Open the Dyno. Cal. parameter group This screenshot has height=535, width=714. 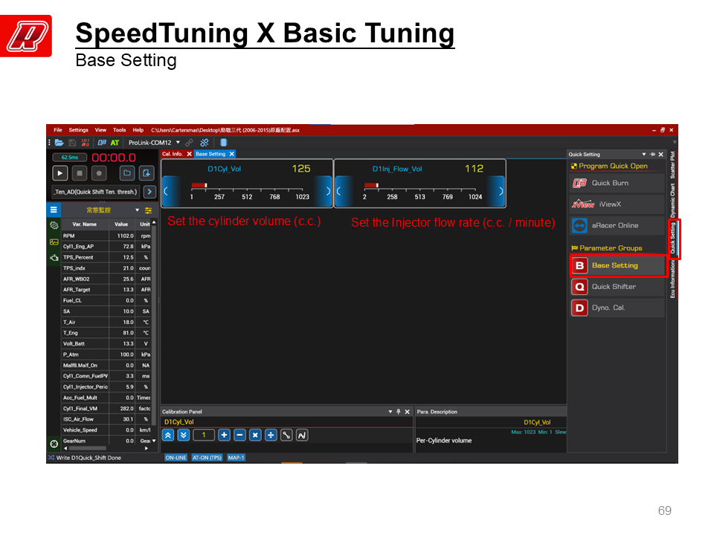click(617, 308)
